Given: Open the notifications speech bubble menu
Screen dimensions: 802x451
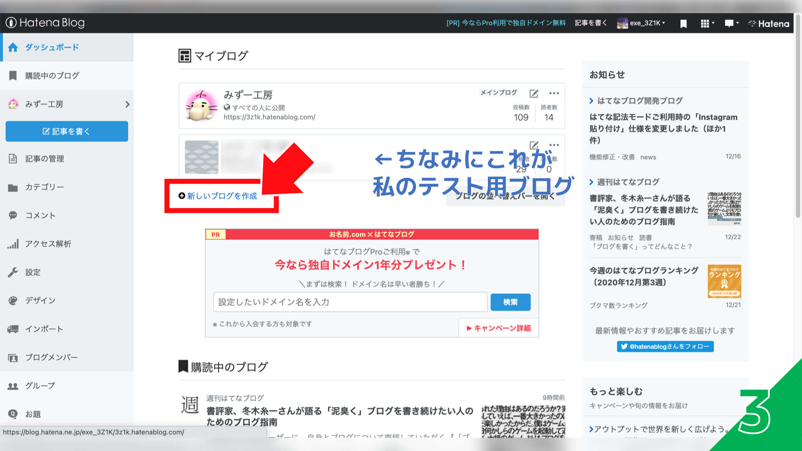Looking at the screenshot, I should 731,23.
